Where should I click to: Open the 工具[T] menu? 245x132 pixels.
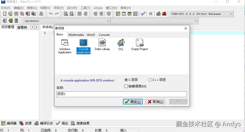point(85,8)
